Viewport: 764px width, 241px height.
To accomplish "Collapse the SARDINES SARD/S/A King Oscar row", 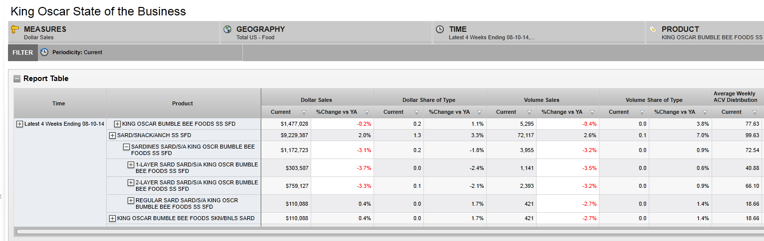I will 126,147.
